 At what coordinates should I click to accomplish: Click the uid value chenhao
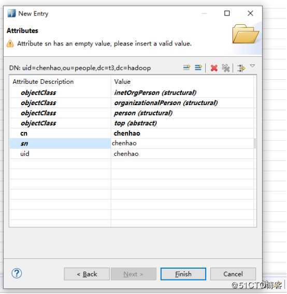tap(126, 154)
